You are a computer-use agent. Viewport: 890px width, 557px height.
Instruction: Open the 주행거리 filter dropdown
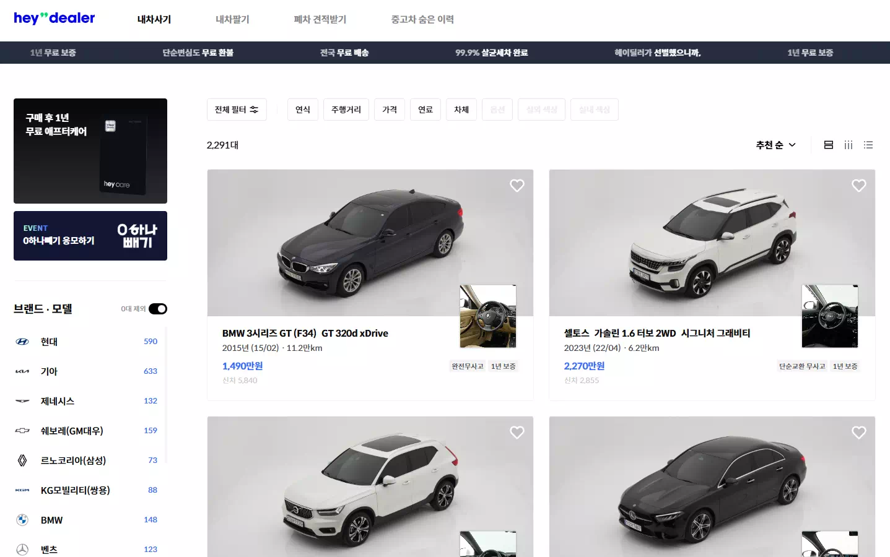point(346,110)
